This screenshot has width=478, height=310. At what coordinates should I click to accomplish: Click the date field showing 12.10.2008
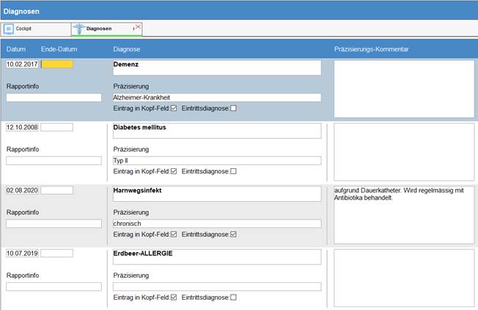[21, 127]
